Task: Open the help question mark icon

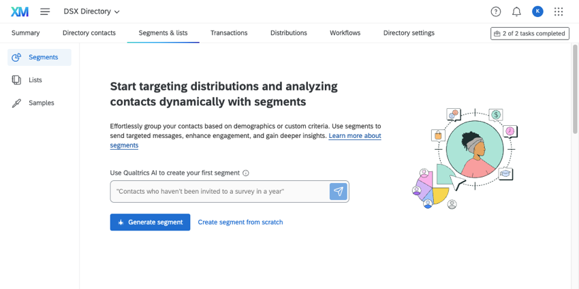Action: coord(495,12)
